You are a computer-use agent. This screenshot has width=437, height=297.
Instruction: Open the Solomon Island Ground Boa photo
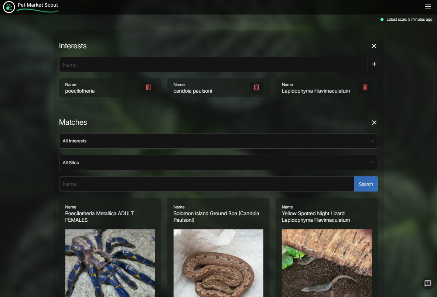point(218,263)
